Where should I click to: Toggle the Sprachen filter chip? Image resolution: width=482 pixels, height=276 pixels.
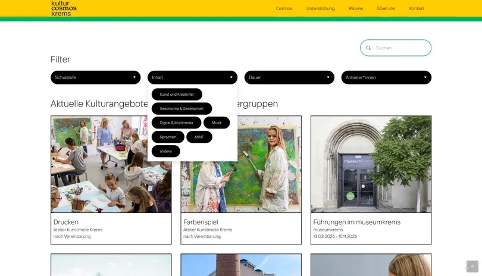(168, 137)
